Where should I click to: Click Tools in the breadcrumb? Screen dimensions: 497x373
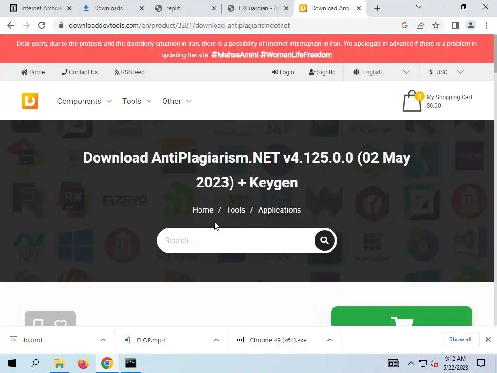[x=235, y=210]
